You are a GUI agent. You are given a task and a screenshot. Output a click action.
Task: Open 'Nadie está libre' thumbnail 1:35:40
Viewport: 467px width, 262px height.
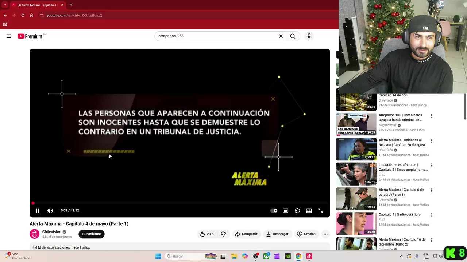(x=356, y=224)
